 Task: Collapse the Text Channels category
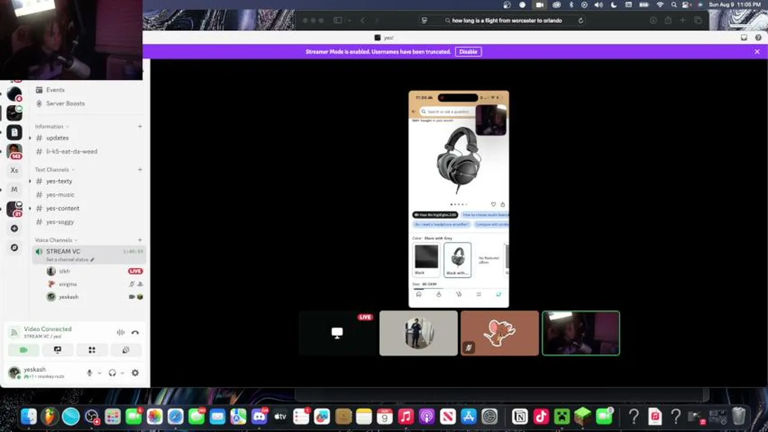point(54,170)
